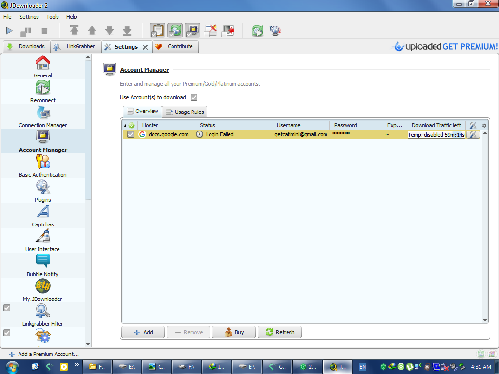Toggle checkbox left of Linkgrabber Filter
The width and height of the screenshot is (499, 374).
coord(7,308)
